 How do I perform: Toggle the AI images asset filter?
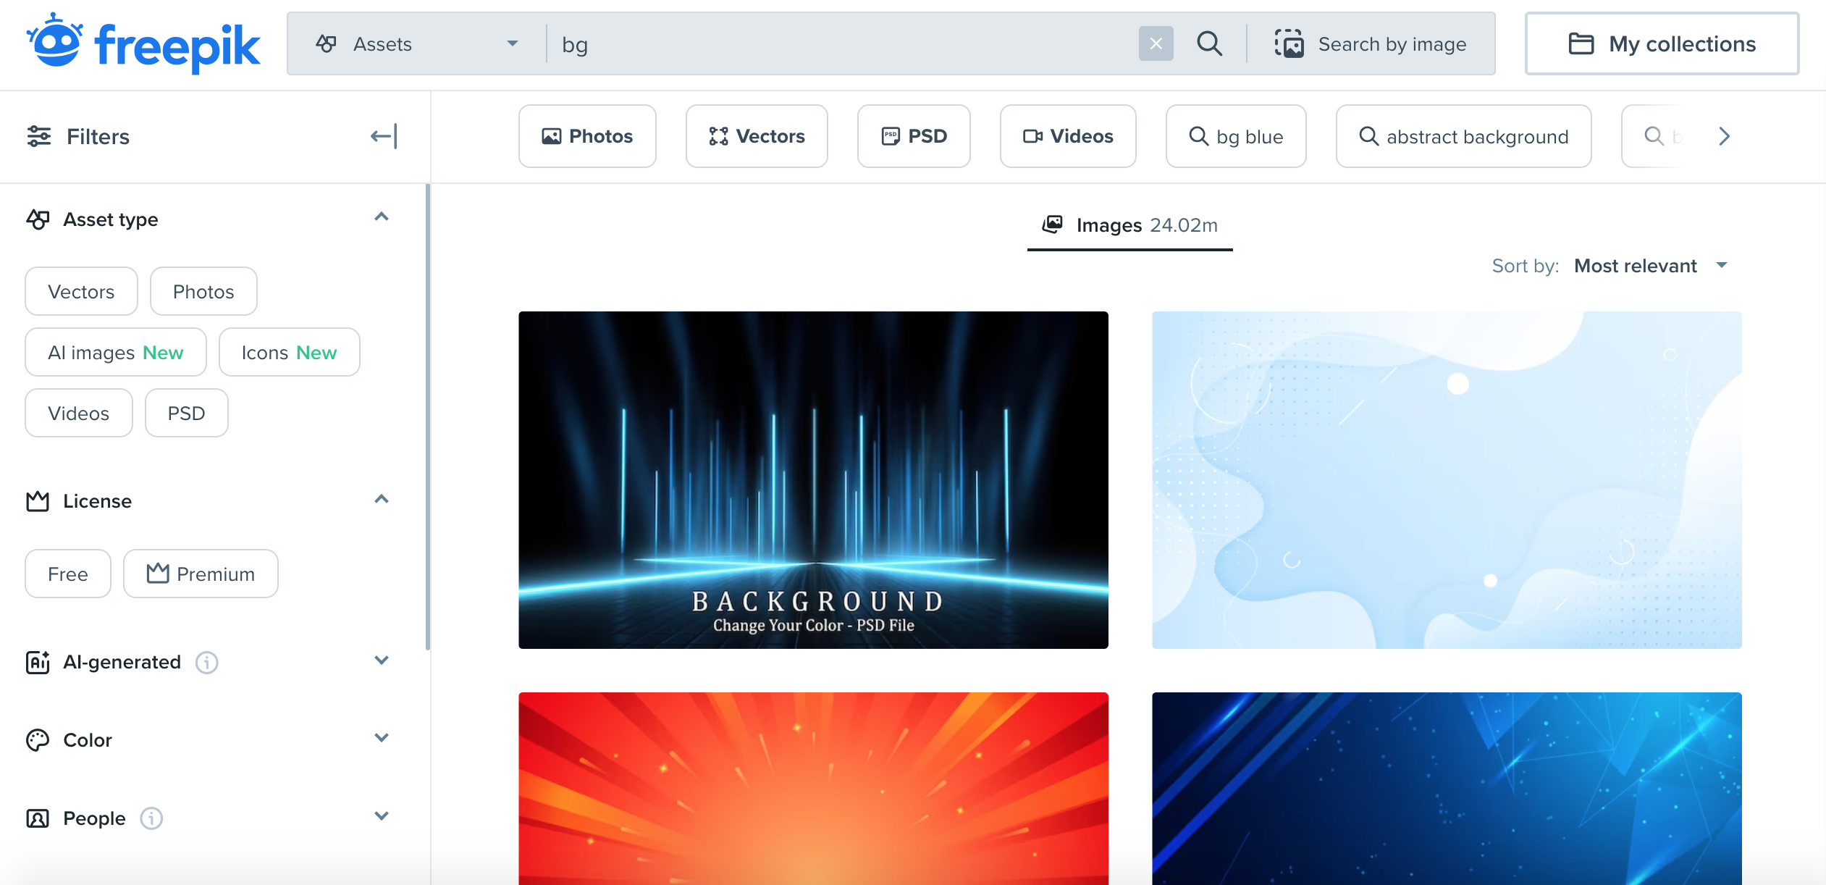tap(116, 352)
